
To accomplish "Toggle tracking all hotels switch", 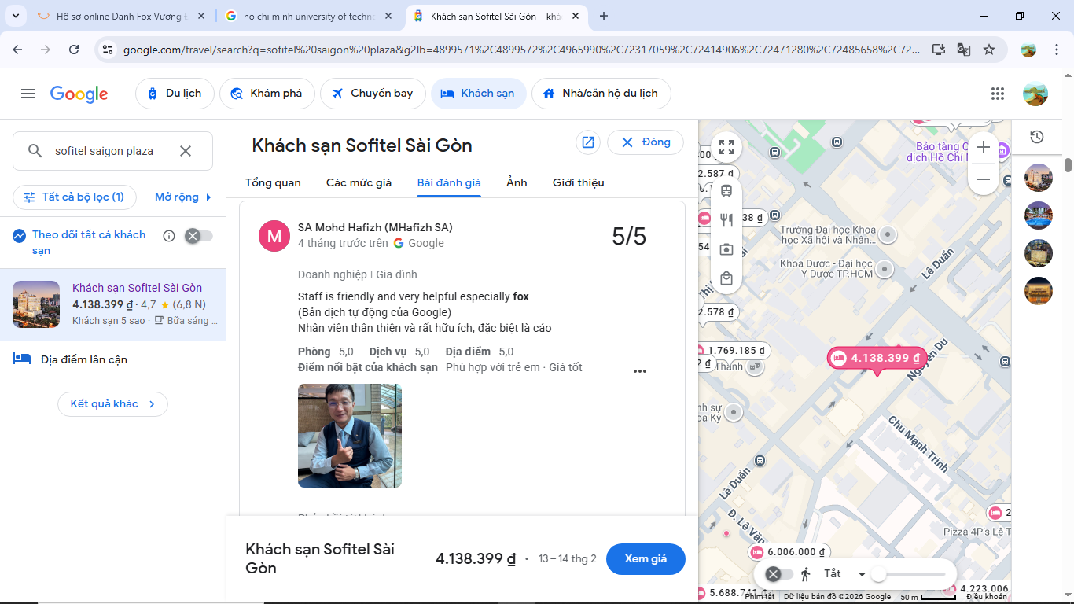I will click(198, 236).
